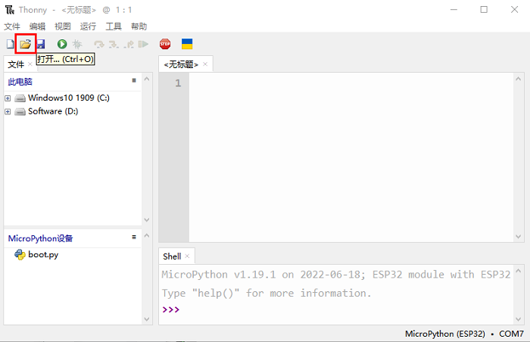Run current script with the green play icon
This screenshot has width=530, height=342.
pos(62,45)
